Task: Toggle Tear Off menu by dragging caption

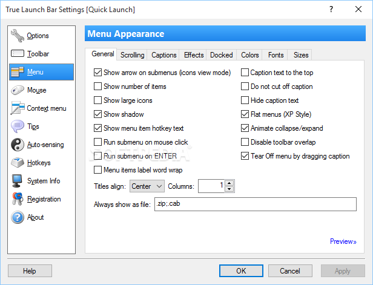Action: pyautogui.click(x=245, y=156)
